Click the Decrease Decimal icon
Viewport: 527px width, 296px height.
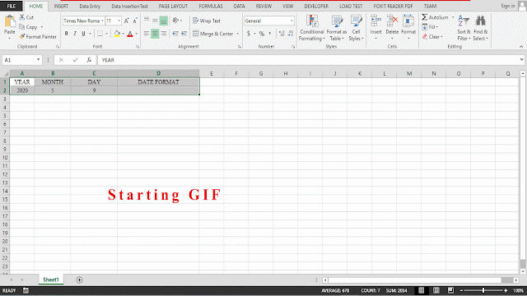tap(291, 34)
